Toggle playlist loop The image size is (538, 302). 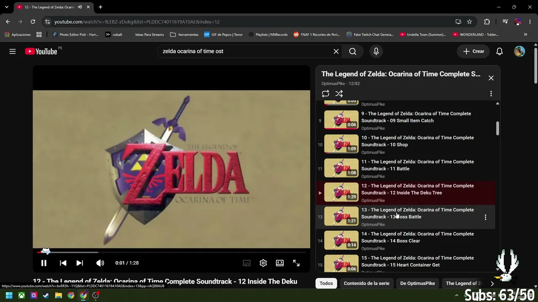click(x=325, y=94)
